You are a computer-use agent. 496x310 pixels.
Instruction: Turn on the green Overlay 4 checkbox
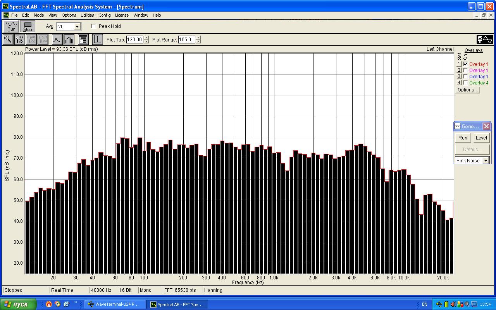[465, 83]
